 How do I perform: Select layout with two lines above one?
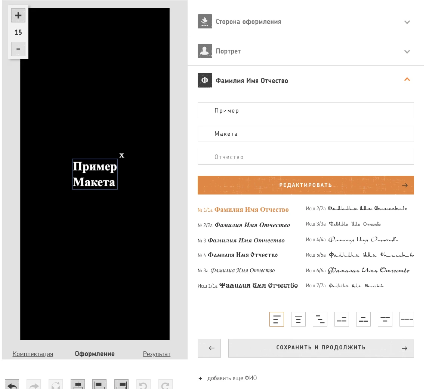tap(385, 319)
